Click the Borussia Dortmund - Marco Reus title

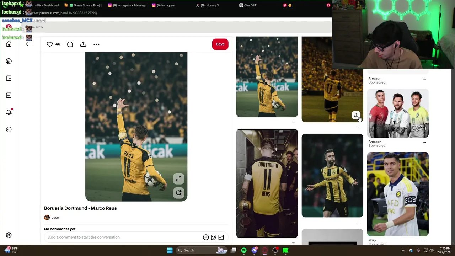[80, 208]
